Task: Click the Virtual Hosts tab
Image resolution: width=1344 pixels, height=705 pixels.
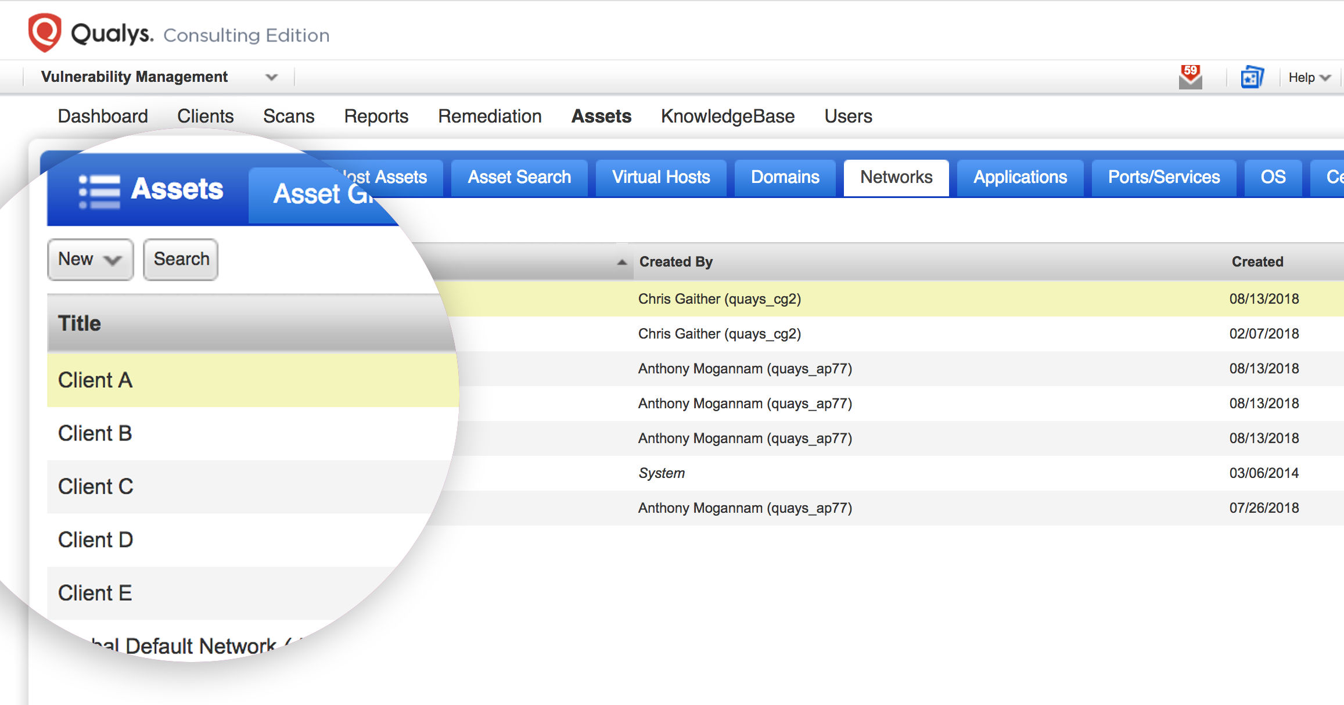Action: pyautogui.click(x=660, y=177)
